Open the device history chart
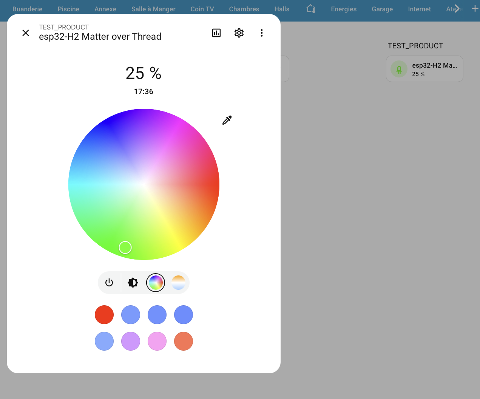Viewport: 480px width, 399px height. 216,33
